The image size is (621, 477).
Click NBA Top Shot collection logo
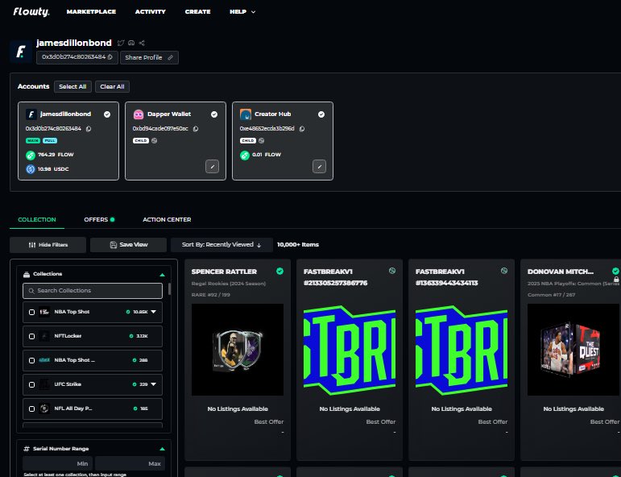(44, 312)
